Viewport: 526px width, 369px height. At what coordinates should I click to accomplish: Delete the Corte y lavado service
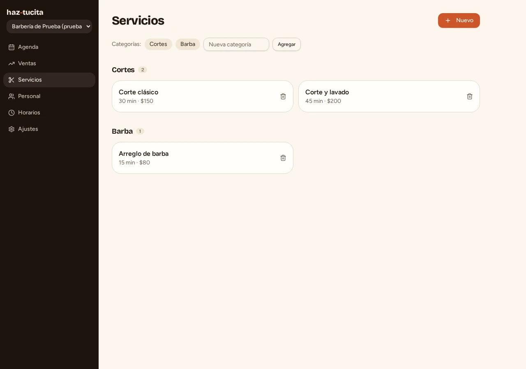pos(470,96)
